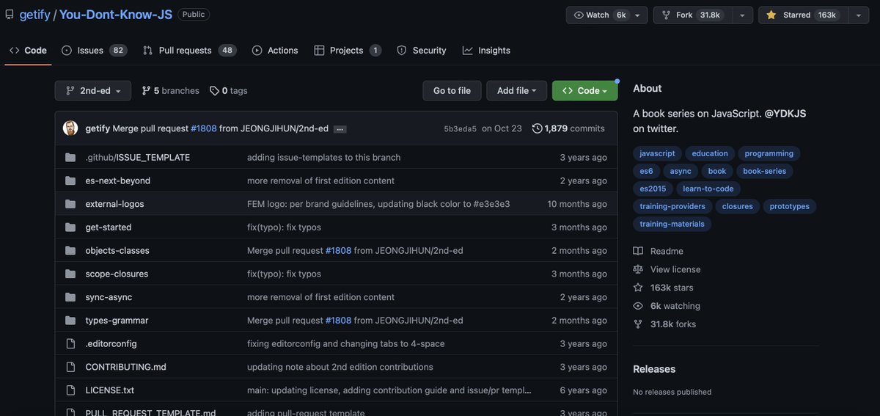This screenshot has width=880, height=416.
Task: Switch to the Code tab
Action: 28,51
